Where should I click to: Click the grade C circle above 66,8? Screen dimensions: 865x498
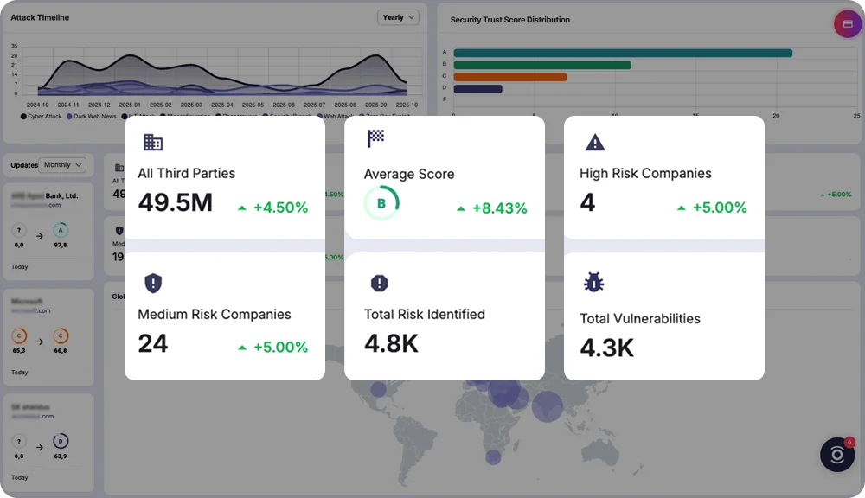[x=61, y=335]
